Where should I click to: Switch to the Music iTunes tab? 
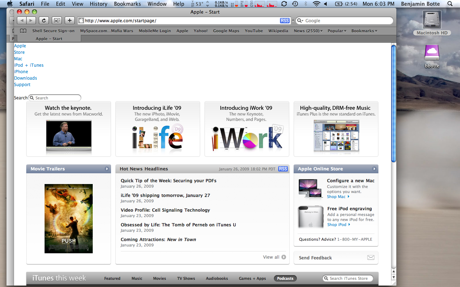(x=137, y=278)
